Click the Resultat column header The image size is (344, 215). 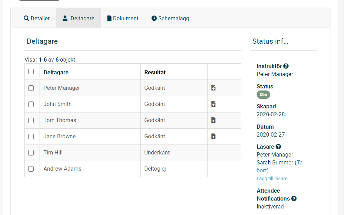[155, 72]
